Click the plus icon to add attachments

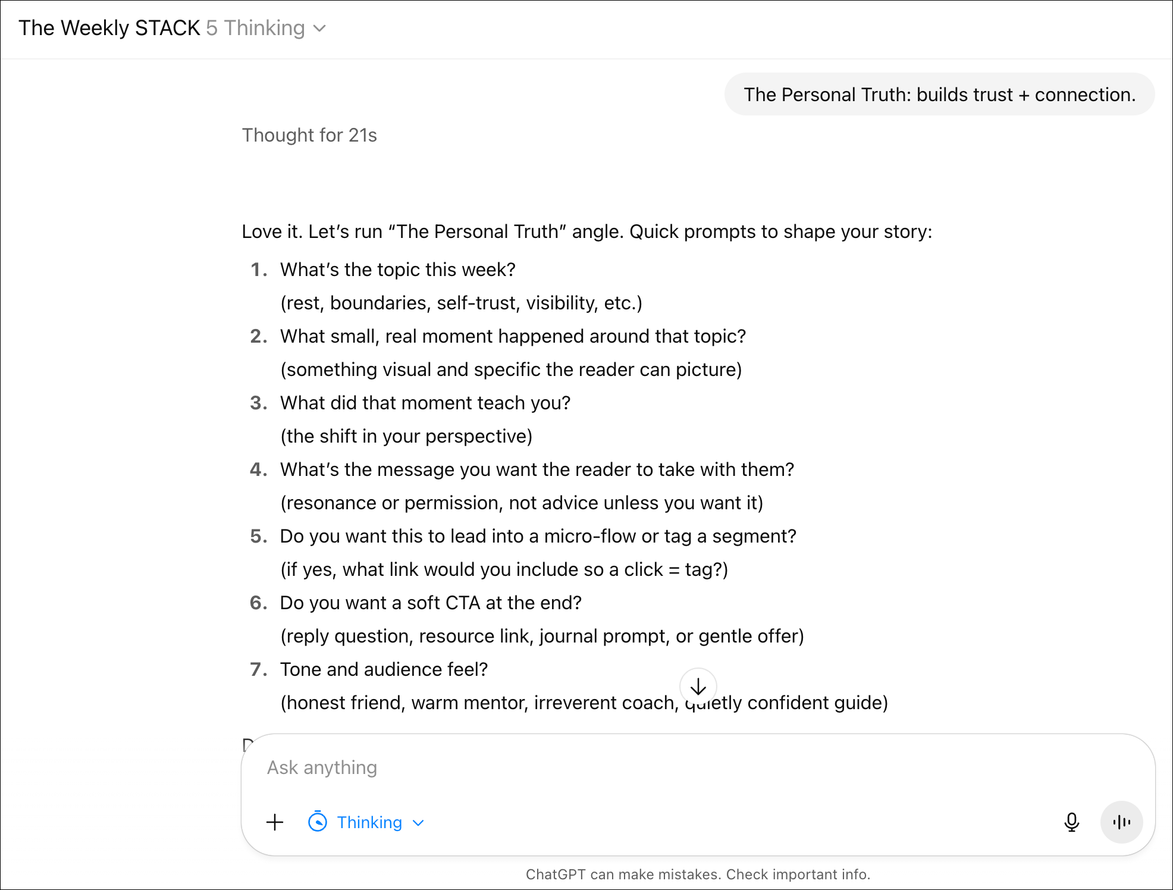(x=275, y=823)
